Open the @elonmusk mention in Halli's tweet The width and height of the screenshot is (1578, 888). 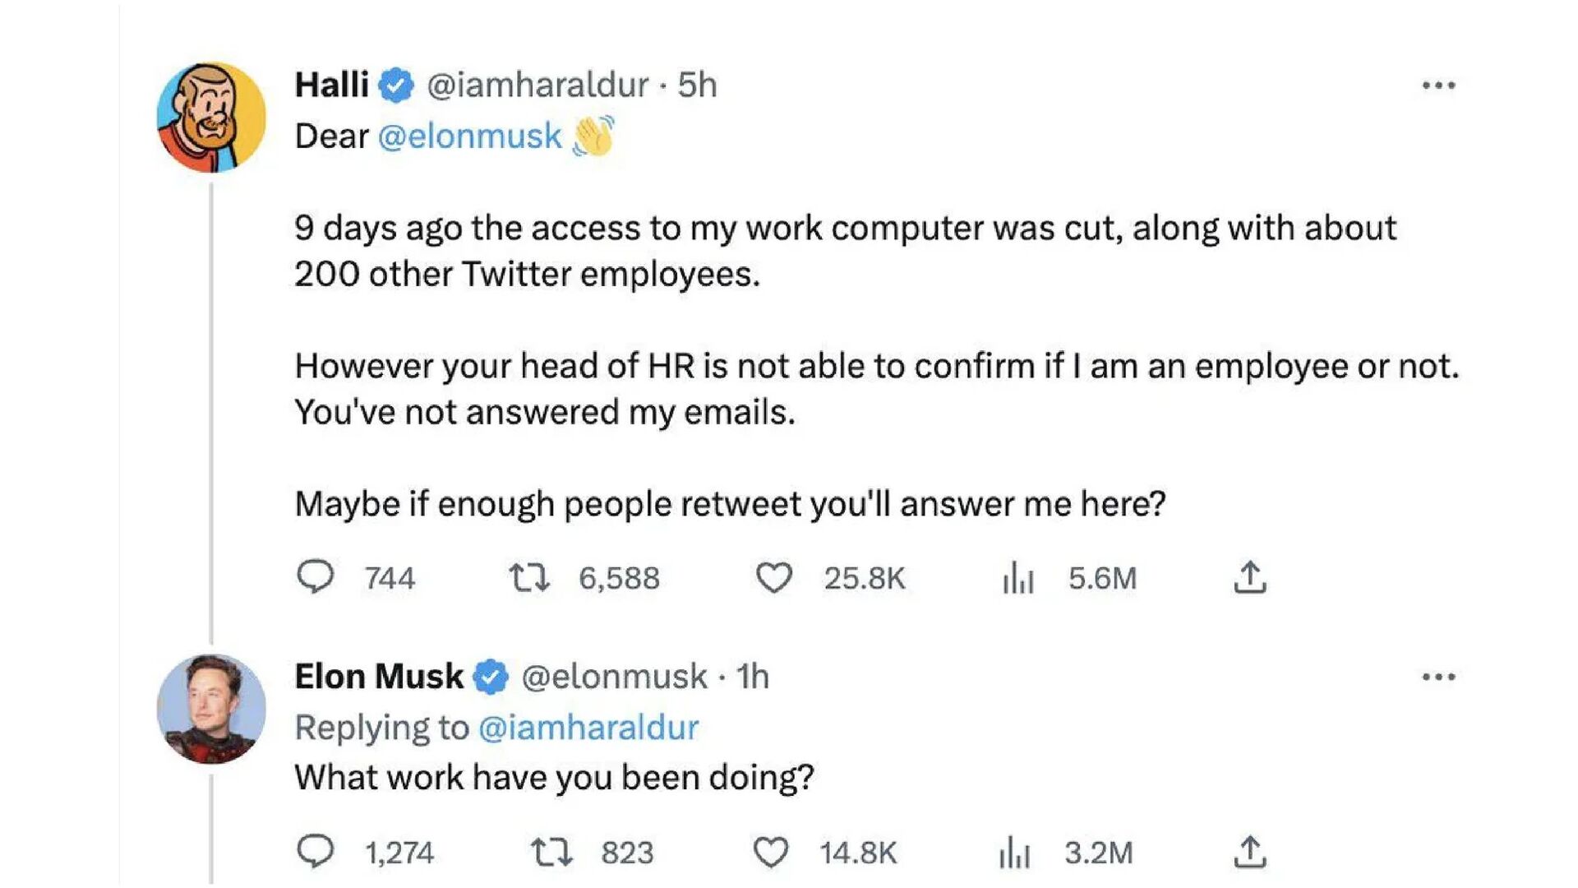469,136
